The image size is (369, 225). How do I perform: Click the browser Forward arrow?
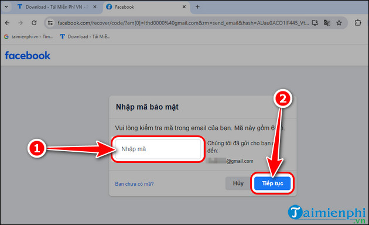(20, 23)
